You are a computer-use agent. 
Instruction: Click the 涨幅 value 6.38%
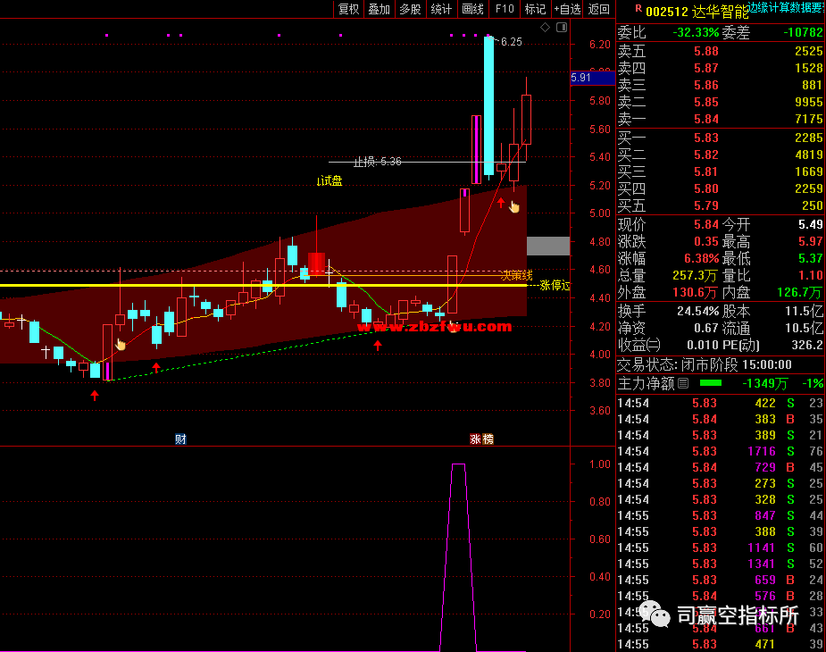click(x=701, y=258)
